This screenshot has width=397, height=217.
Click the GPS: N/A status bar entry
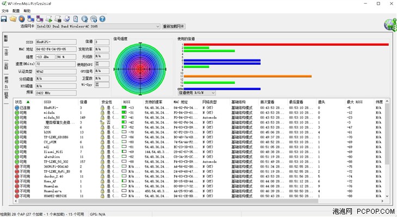(x=98, y=214)
